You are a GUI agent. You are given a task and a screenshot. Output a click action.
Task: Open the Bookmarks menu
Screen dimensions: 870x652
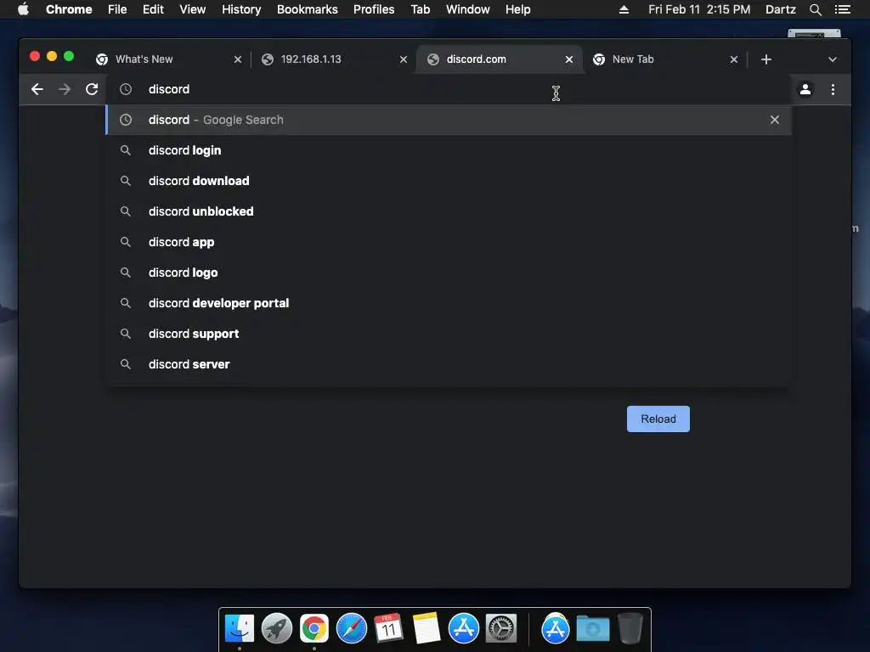308,9
